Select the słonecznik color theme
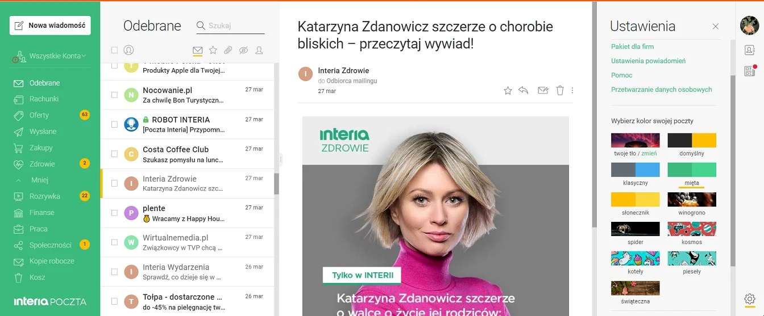Screen dimensions: 764x316 click(636, 199)
